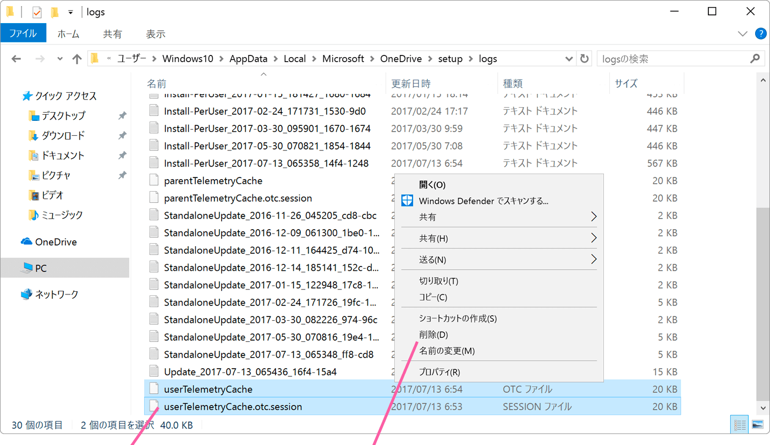
Task: Select file StandaloneUpdate_2016-11-26_045205_cd8-cbc
Action: click(270, 215)
